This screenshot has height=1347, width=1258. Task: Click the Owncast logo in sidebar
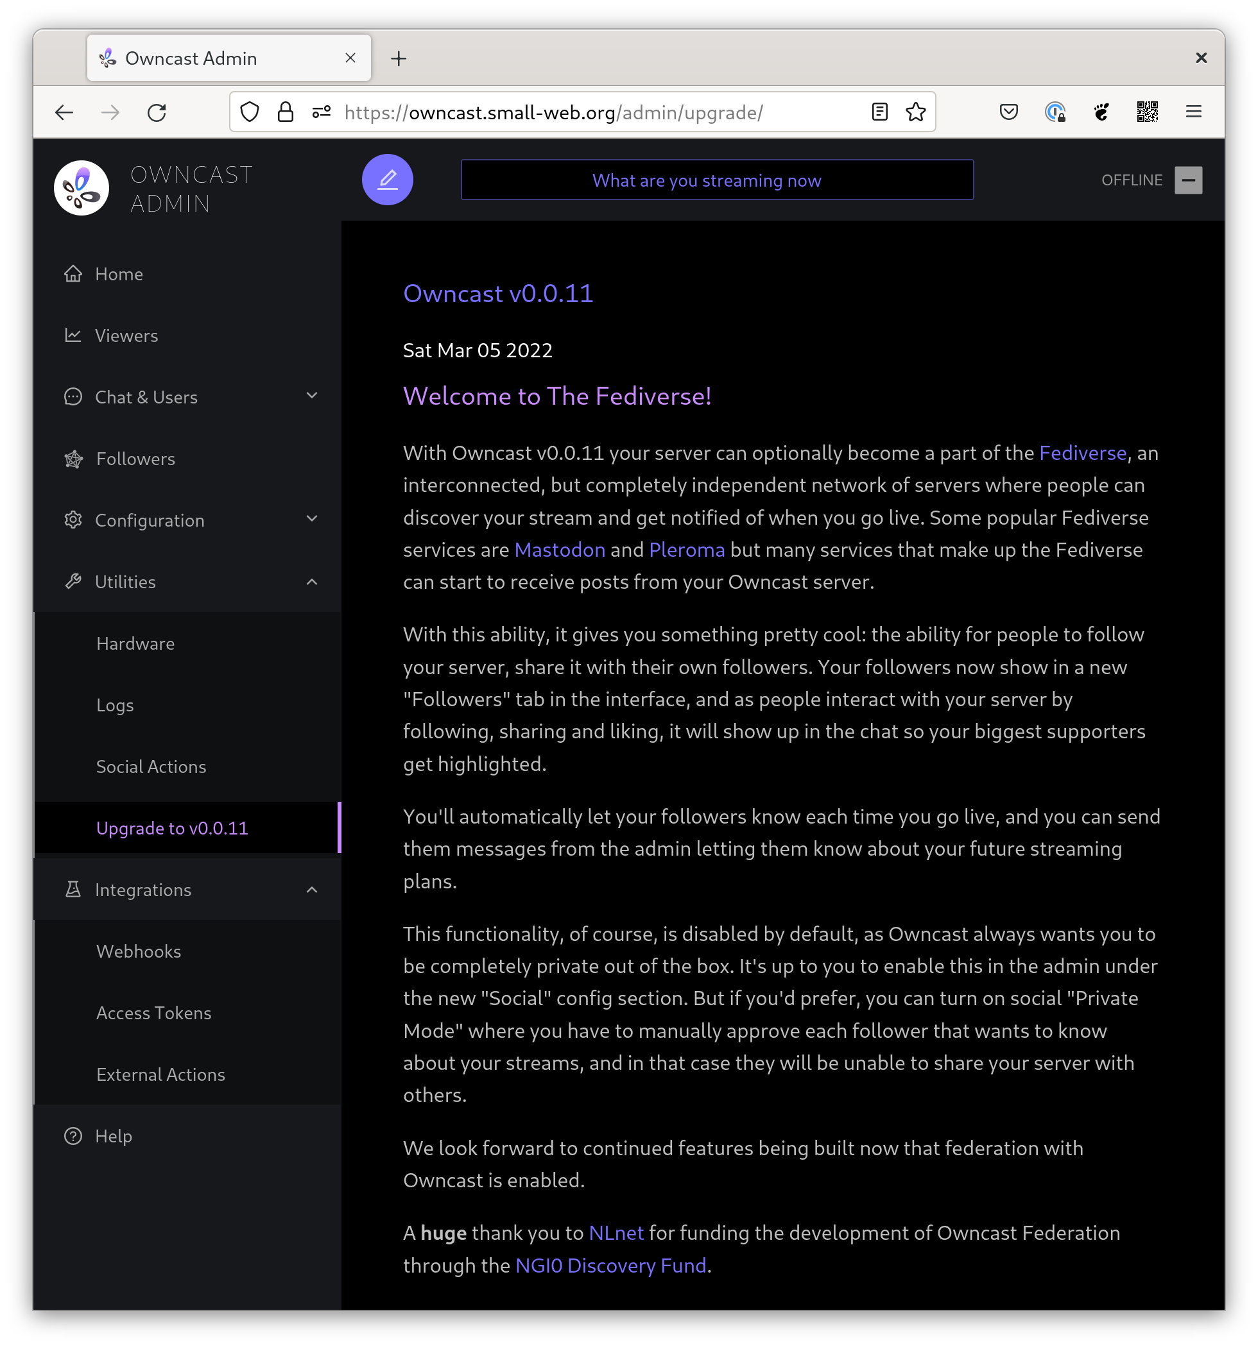point(82,189)
